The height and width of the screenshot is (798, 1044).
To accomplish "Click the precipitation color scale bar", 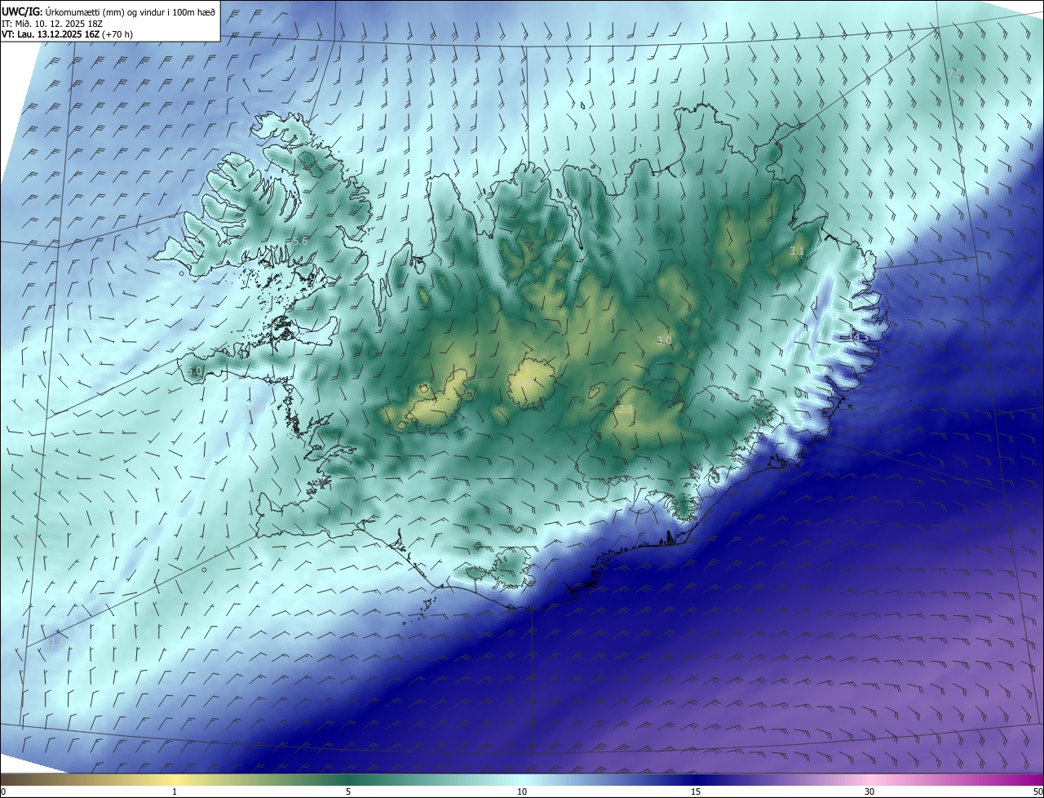I will (522, 779).
